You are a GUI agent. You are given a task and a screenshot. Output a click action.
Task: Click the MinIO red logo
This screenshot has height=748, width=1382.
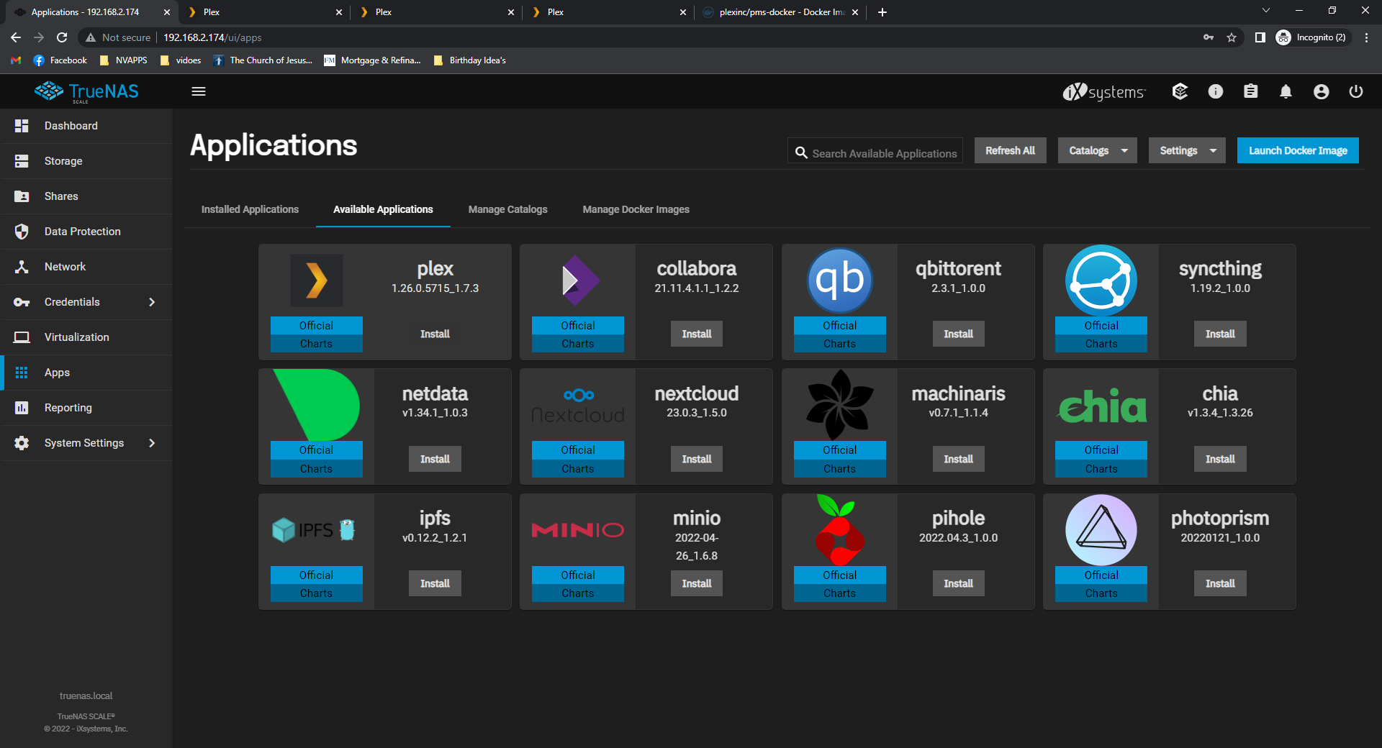pyautogui.click(x=578, y=530)
